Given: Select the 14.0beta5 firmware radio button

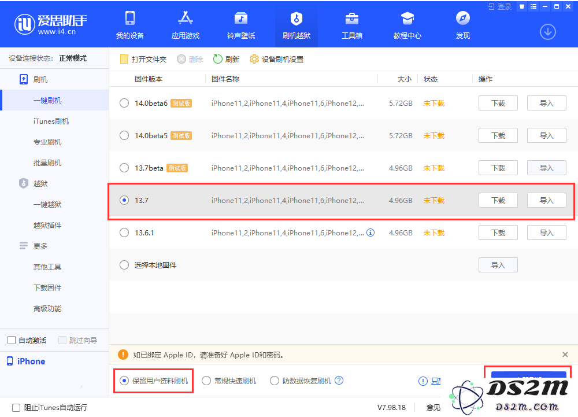Looking at the screenshot, I should pyautogui.click(x=124, y=136).
